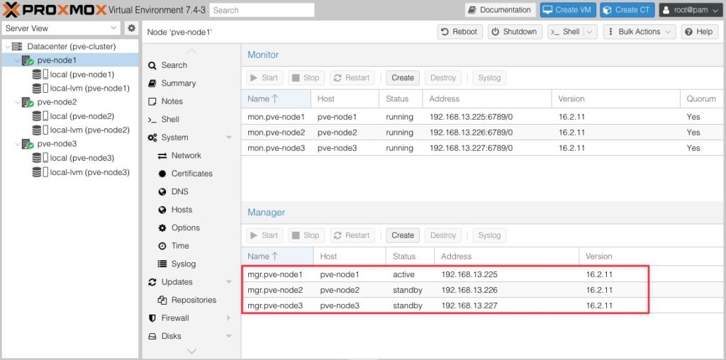Open the Shell dropdown arrow
This screenshot has height=360, width=726.
[x=590, y=31]
